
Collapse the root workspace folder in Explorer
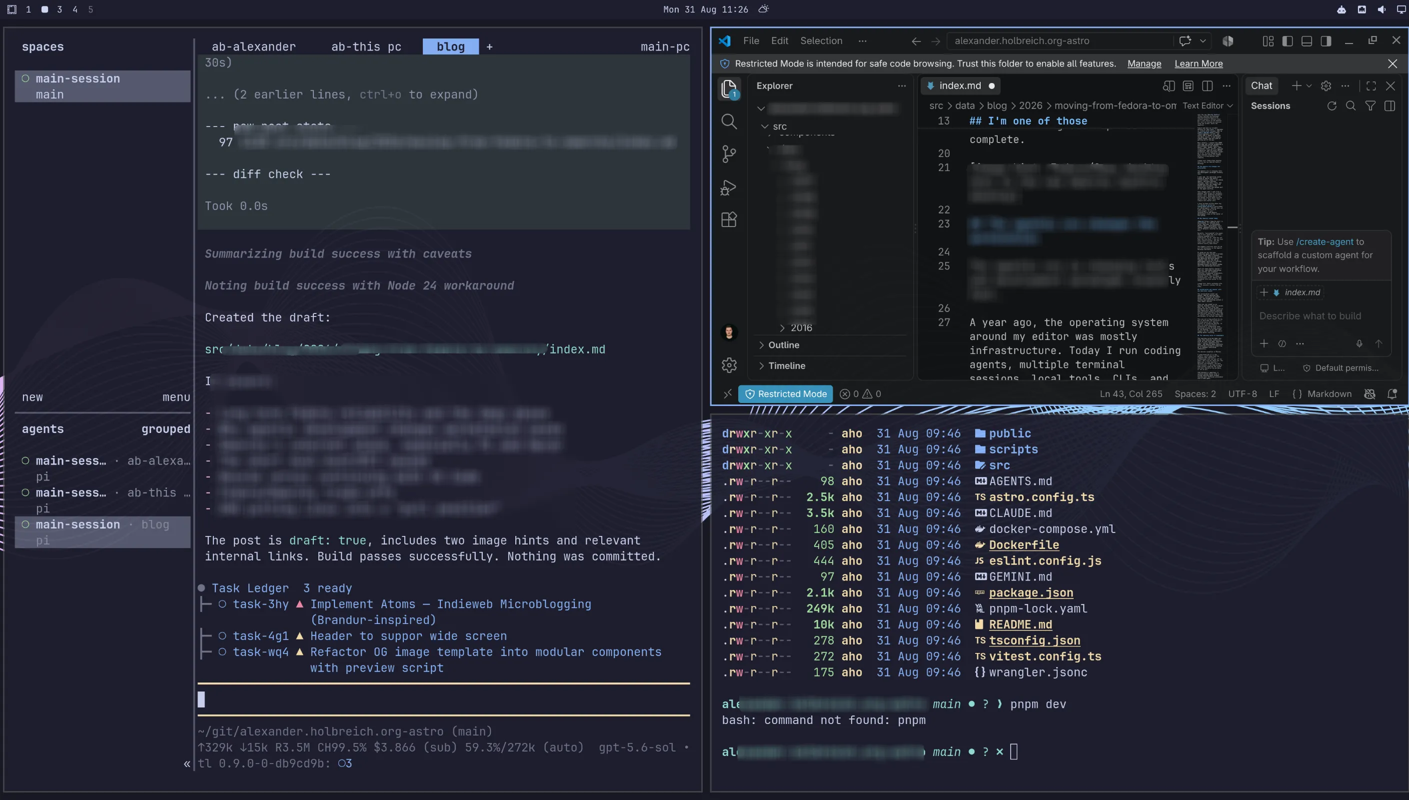coord(761,109)
